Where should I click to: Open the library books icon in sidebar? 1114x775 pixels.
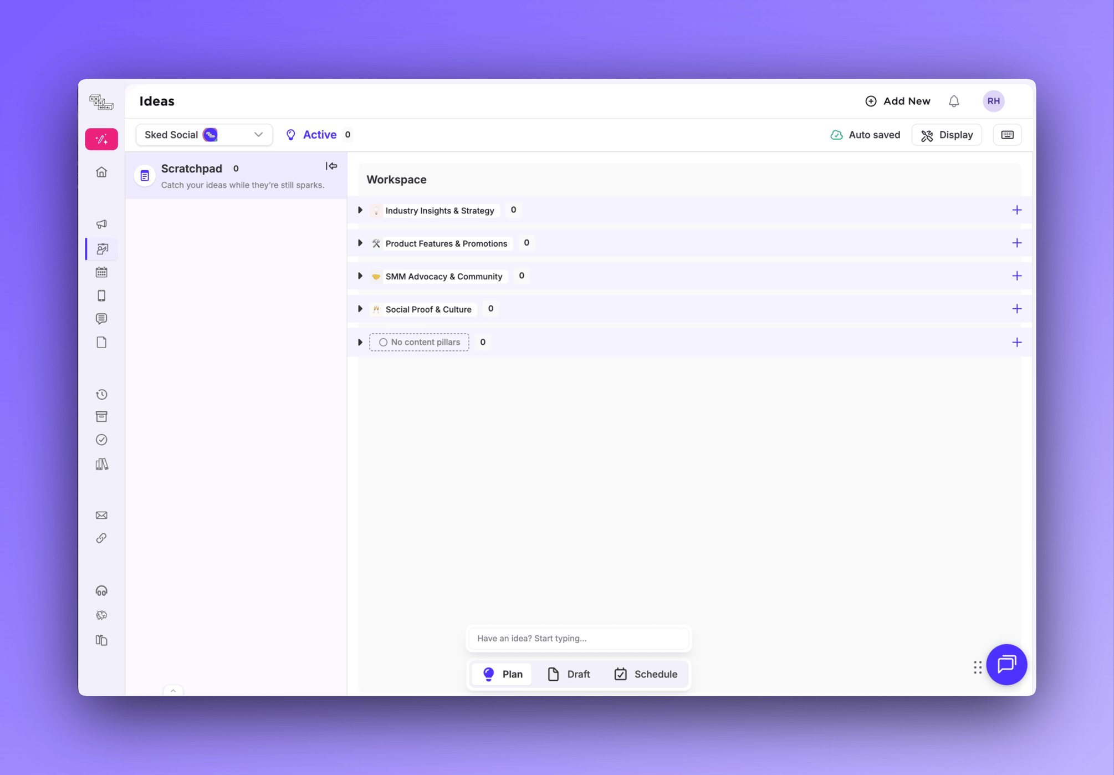coord(101,464)
